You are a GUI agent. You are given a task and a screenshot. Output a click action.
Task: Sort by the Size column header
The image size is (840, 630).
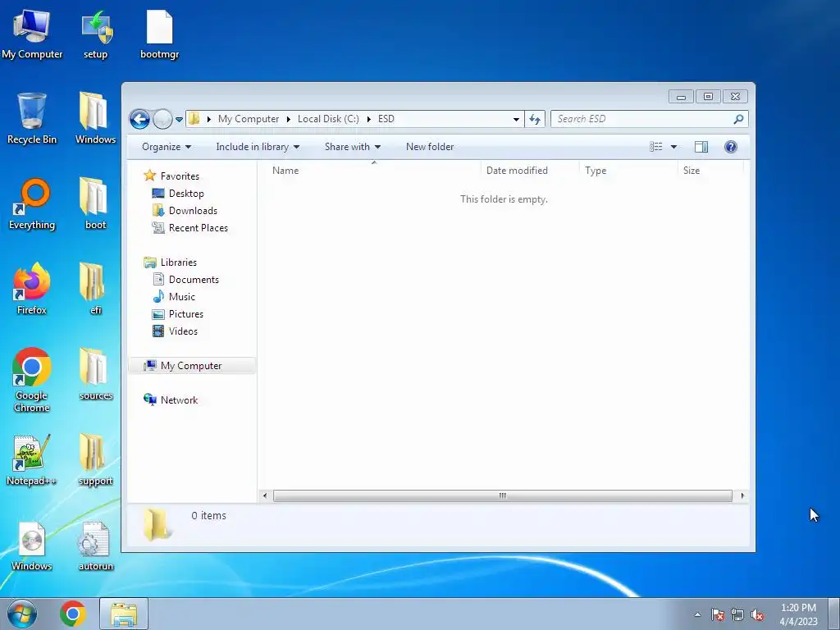tap(710, 171)
